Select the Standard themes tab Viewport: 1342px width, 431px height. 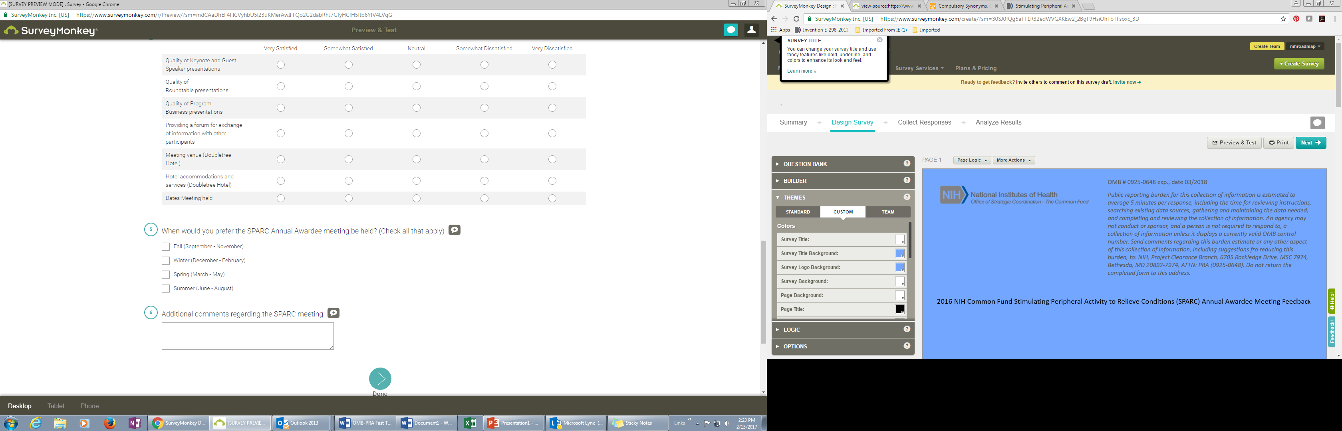click(798, 212)
